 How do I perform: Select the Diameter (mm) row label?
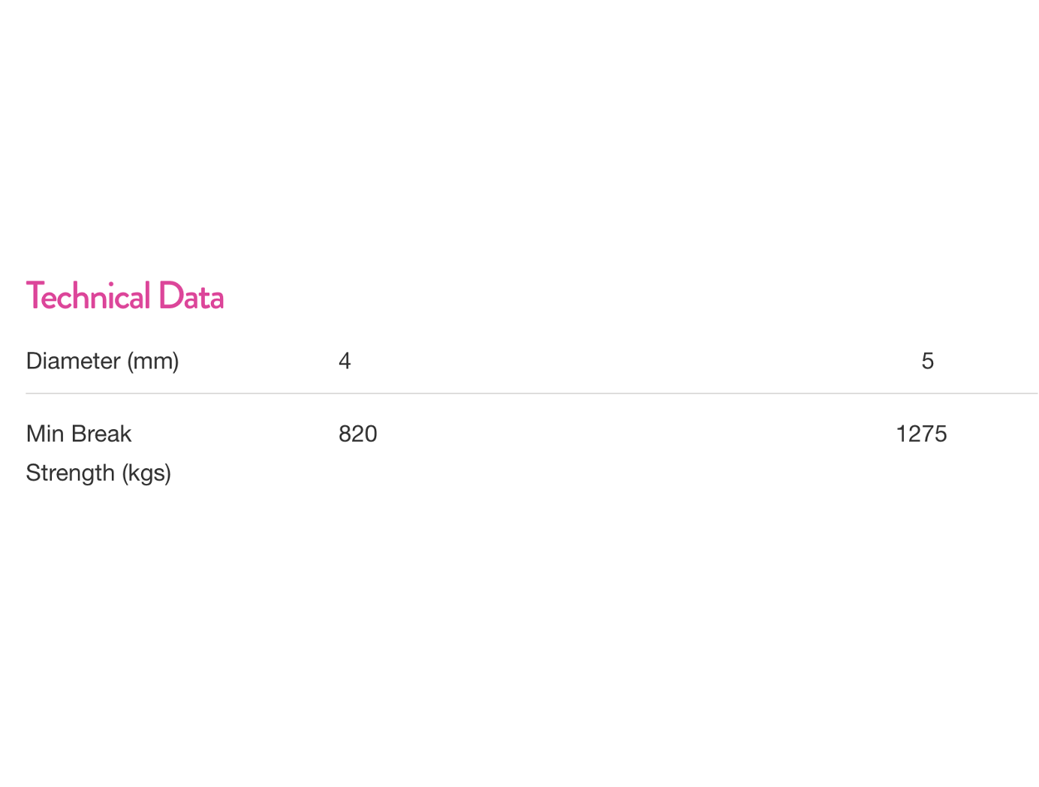coord(102,361)
